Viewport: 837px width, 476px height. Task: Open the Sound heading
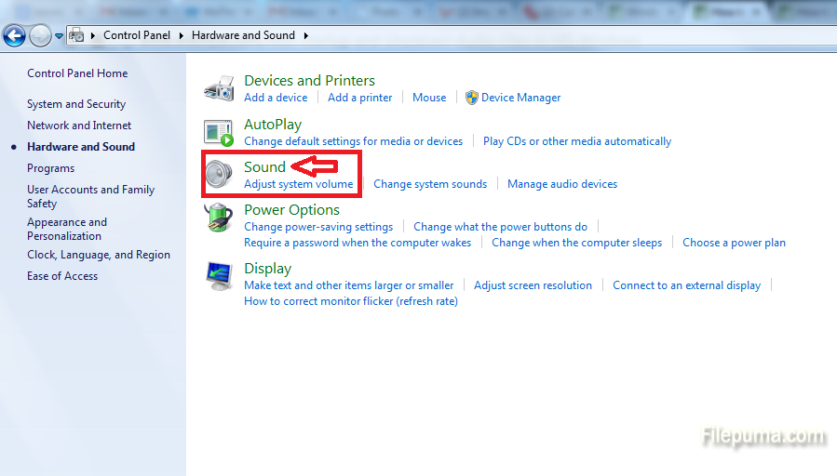(264, 166)
